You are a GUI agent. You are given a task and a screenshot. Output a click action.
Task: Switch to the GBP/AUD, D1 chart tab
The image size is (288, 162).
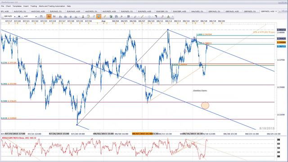tap(214, 11)
